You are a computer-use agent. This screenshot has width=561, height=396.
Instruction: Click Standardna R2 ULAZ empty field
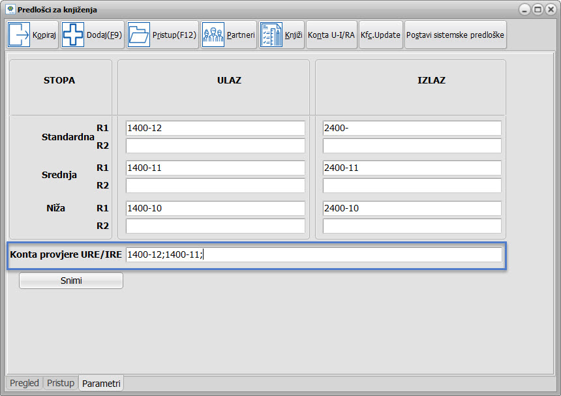coord(215,145)
